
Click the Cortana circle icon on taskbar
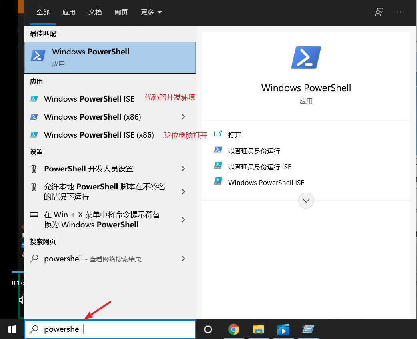pyautogui.click(x=208, y=329)
